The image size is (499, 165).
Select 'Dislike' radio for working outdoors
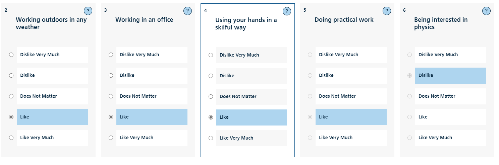click(x=11, y=76)
